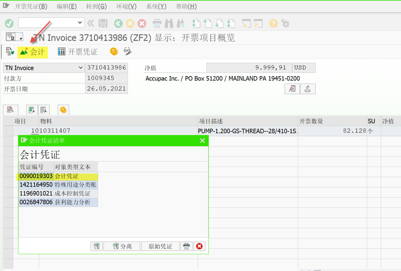Go to First Page icon

pyautogui.click(x=196, y=23)
